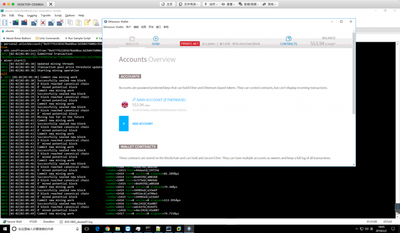
Task: Click ZOC terminal with red X icon
Action: coord(60,23)
